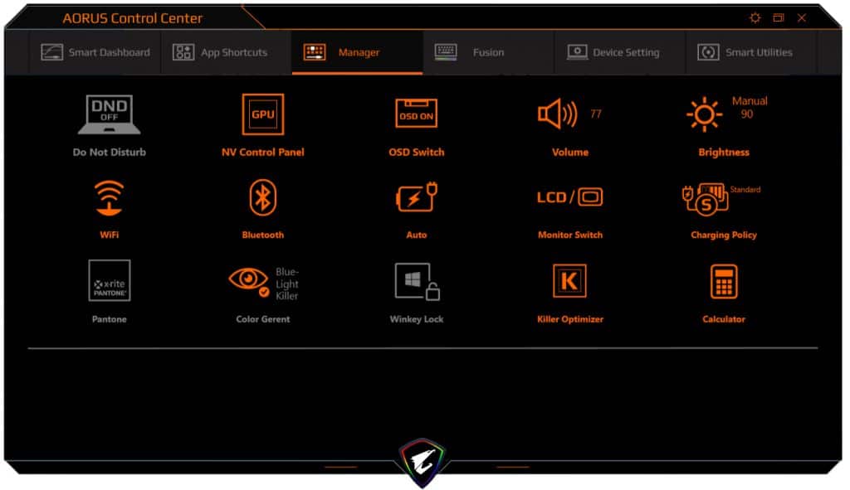The image size is (850, 490).
Task: Open settings via the gear button
Action: 755,17
